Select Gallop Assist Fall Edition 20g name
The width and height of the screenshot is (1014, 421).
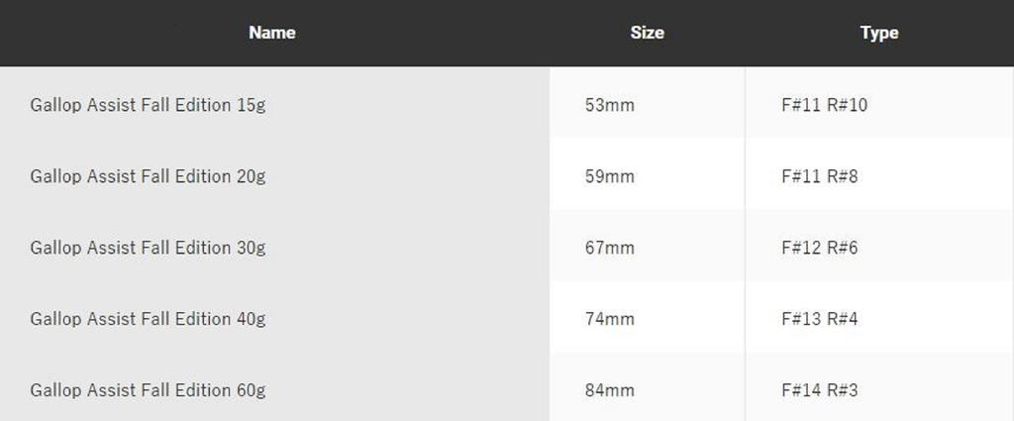click(148, 176)
